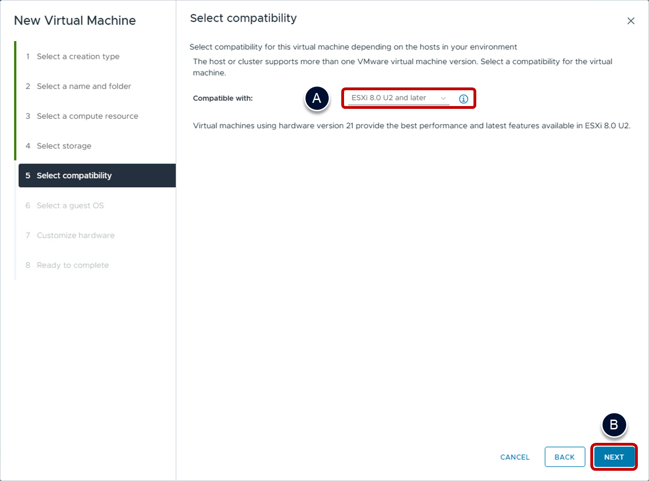Image resolution: width=649 pixels, height=481 pixels.
Task: Click step 6 Select a guest OS
Action: pos(70,206)
